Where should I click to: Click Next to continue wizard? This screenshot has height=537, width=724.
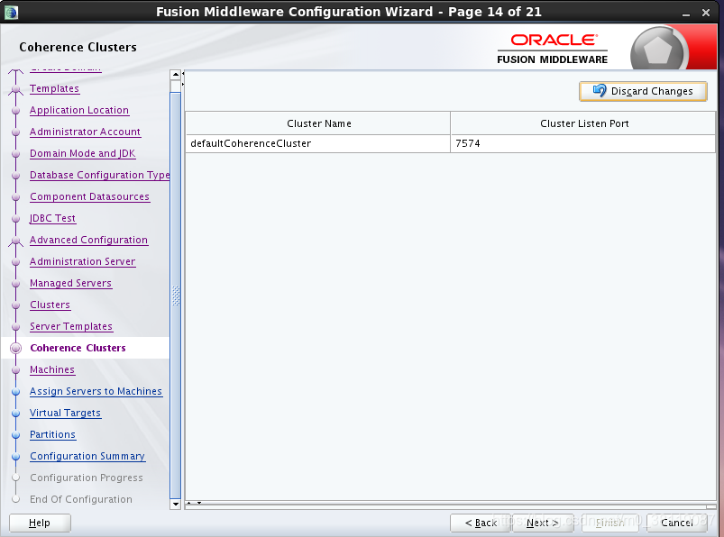543,523
